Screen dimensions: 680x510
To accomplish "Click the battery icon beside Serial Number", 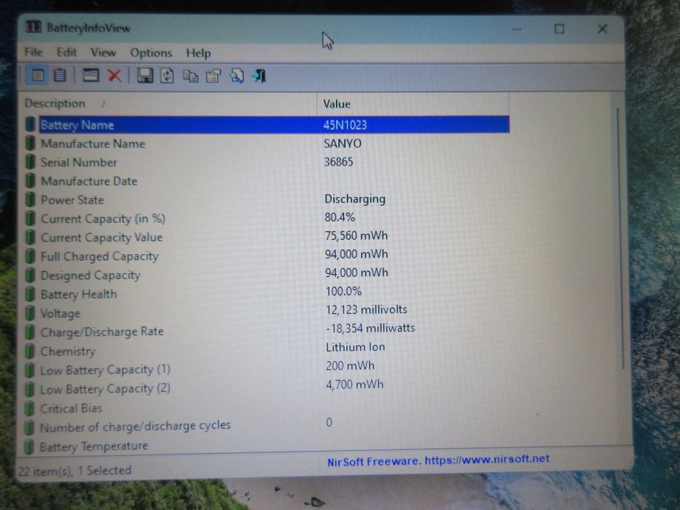I will click(x=30, y=162).
